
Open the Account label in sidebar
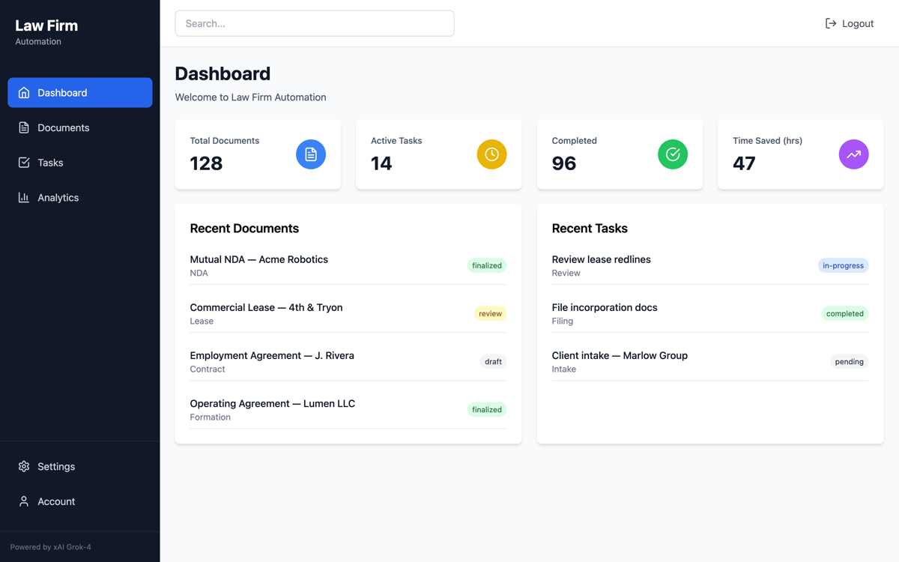56,501
